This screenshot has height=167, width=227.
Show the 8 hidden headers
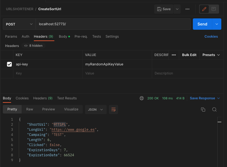pyautogui.click(x=34, y=46)
